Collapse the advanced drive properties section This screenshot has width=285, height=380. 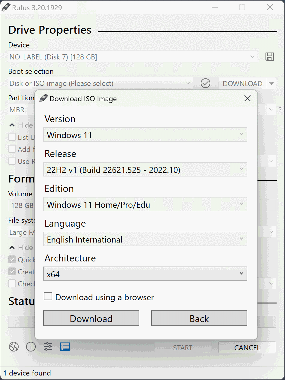click(x=11, y=125)
